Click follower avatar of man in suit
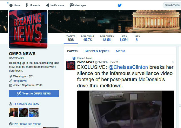This screenshot has width=181, height=128. coord(14,112)
